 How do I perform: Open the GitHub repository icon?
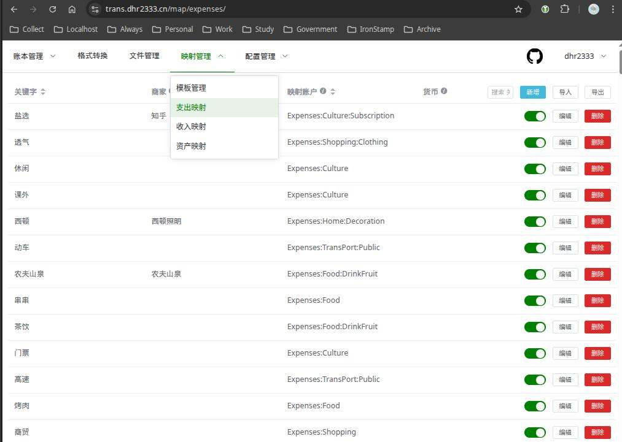click(x=535, y=56)
